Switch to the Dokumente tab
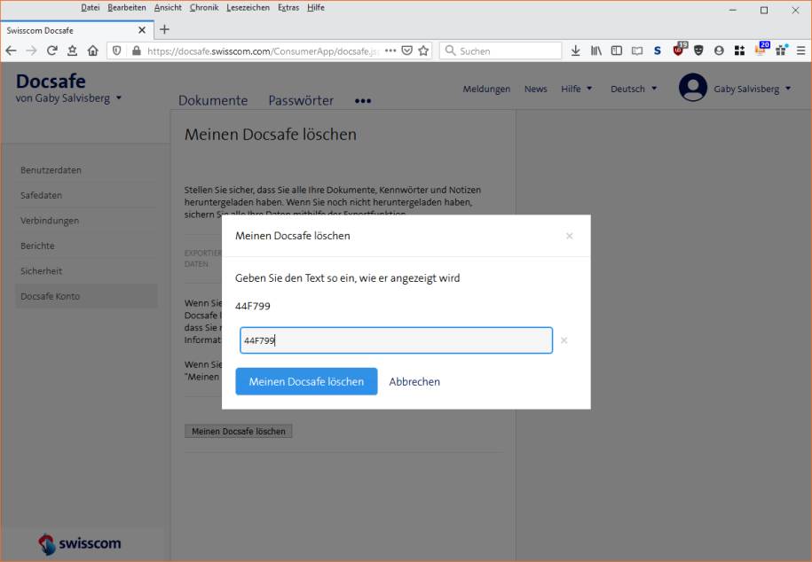The image size is (812, 562). [x=213, y=100]
